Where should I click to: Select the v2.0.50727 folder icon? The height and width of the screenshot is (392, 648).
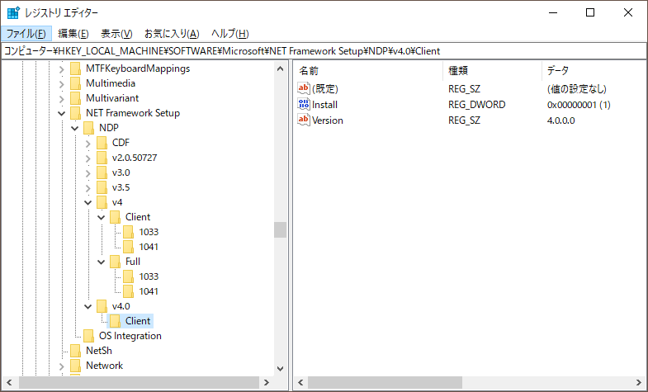point(102,158)
